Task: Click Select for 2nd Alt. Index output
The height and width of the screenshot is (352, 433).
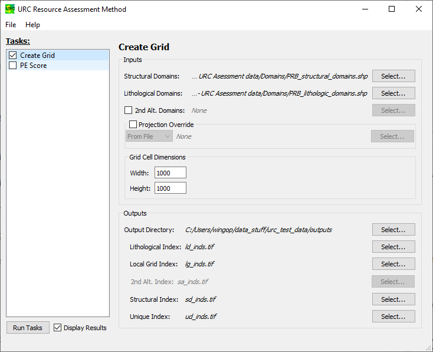Action: [x=393, y=282]
